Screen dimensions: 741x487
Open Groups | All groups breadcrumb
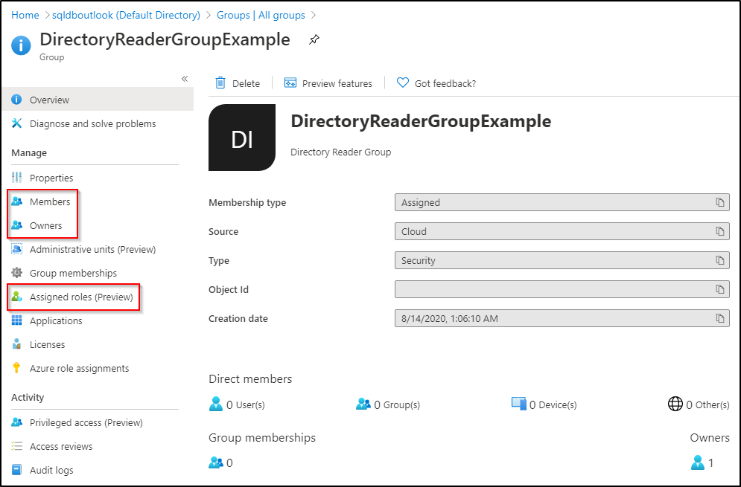click(x=261, y=15)
